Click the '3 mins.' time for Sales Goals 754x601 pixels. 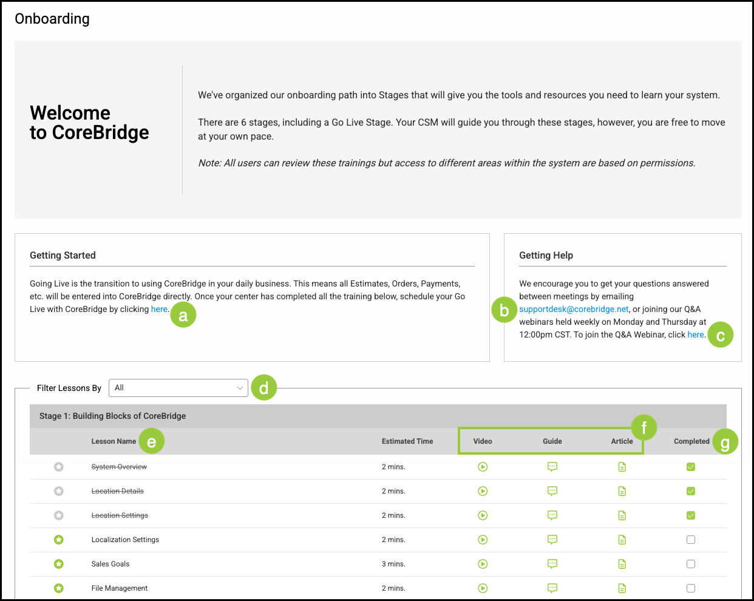[393, 564]
